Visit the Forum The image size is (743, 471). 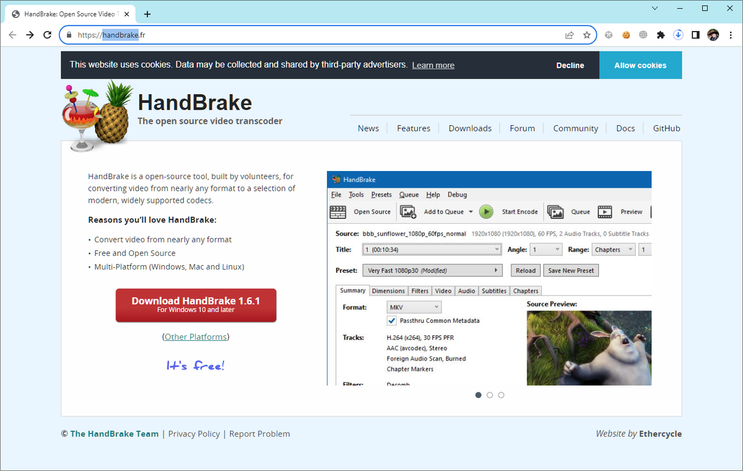point(523,128)
